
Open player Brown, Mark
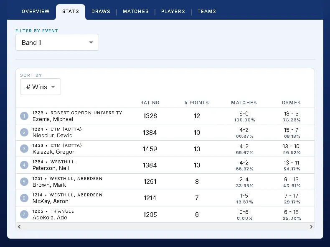(x=49, y=185)
